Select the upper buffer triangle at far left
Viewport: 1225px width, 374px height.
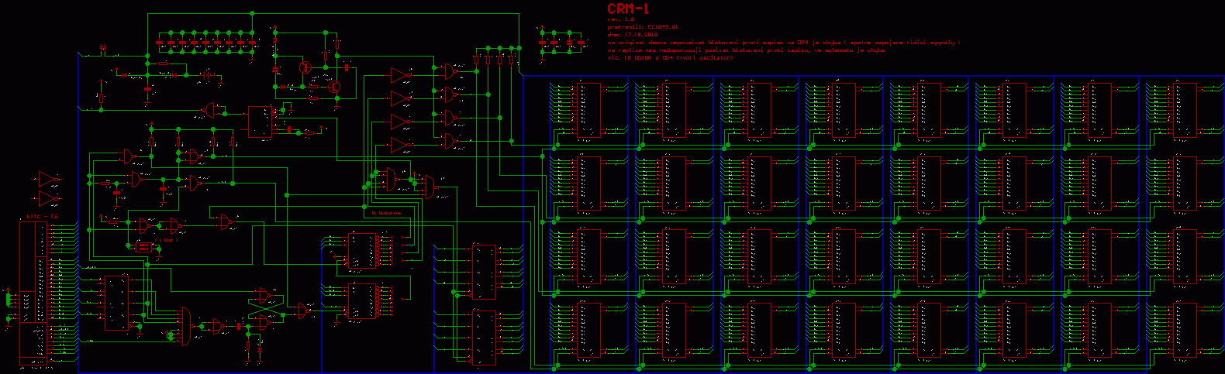pos(48,180)
